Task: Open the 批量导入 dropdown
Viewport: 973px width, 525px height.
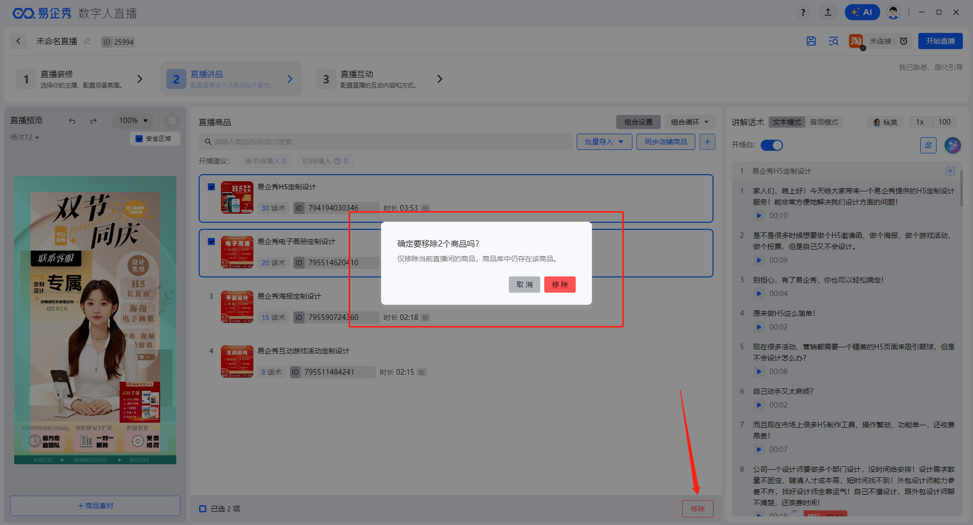Action: (604, 142)
